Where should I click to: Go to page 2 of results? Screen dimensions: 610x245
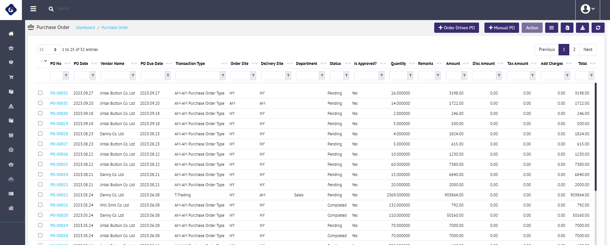(574, 50)
